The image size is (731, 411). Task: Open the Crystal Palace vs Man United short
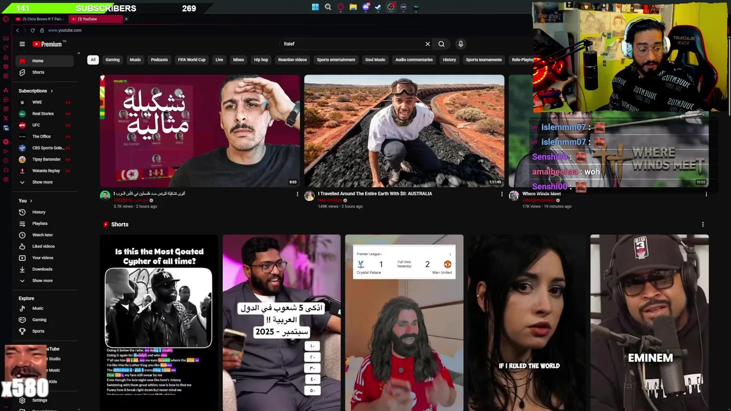404,323
